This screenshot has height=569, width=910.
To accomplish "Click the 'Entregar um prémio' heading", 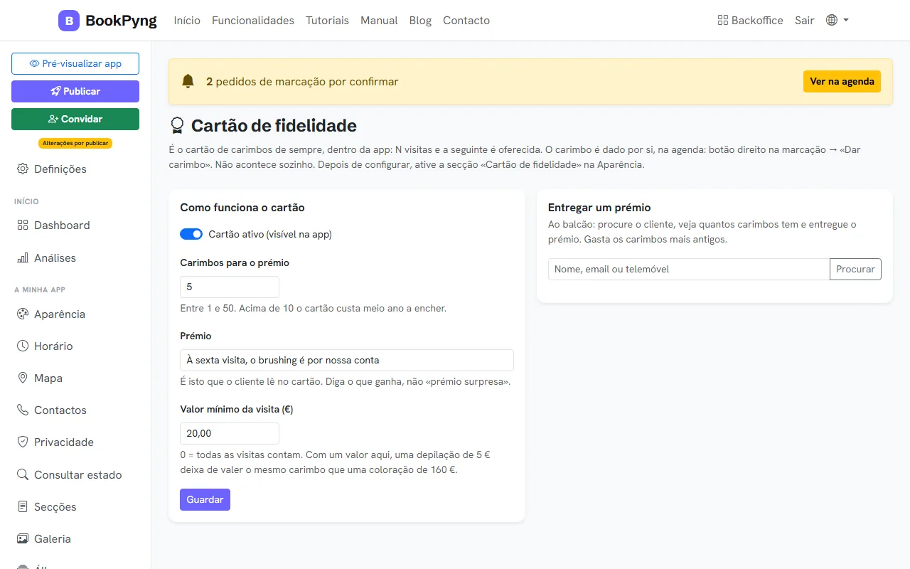I will (599, 208).
